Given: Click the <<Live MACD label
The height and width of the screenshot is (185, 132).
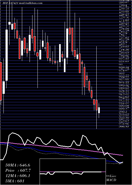Looking at the screenshot, I should pyautogui.click(x=111, y=178).
